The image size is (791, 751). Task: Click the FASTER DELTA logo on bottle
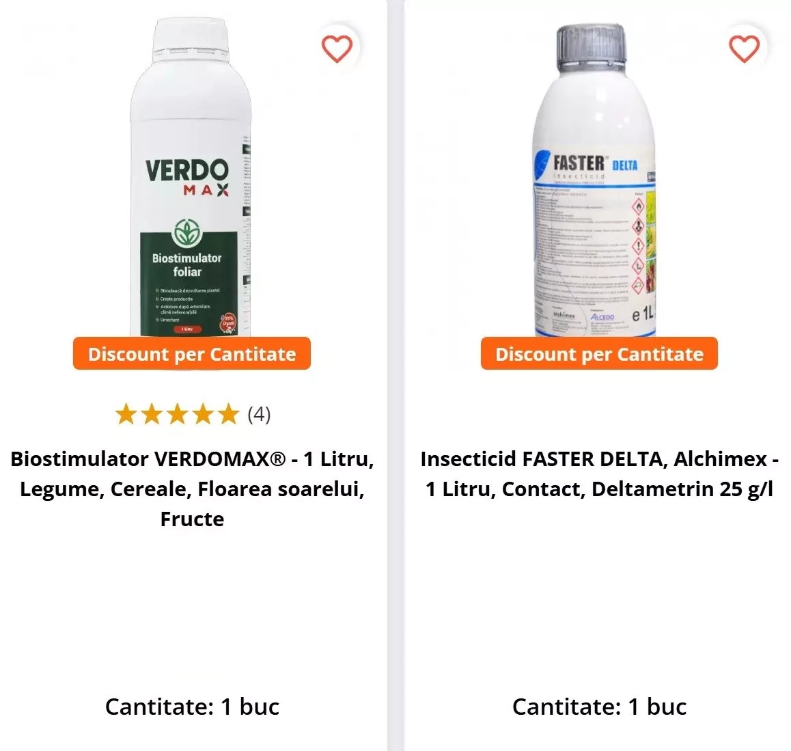(x=587, y=164)
